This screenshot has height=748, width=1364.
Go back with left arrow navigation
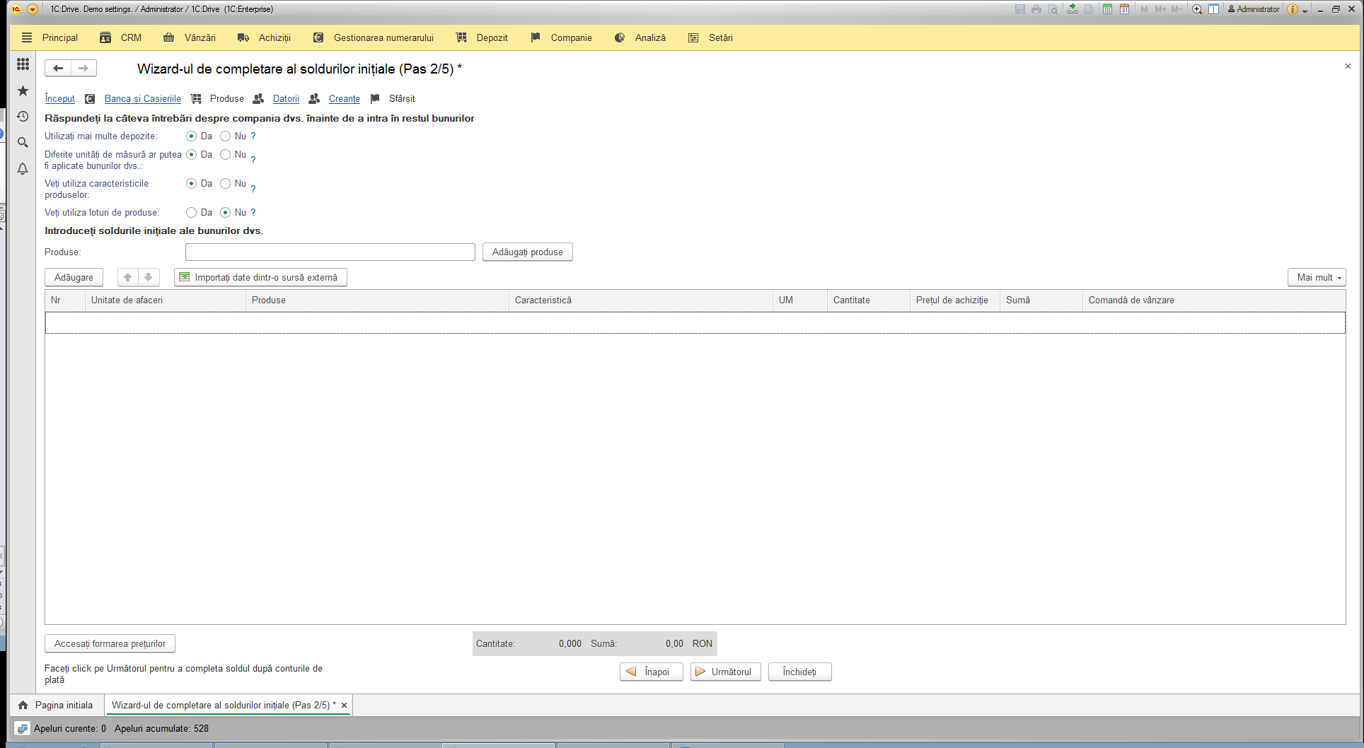58,68
